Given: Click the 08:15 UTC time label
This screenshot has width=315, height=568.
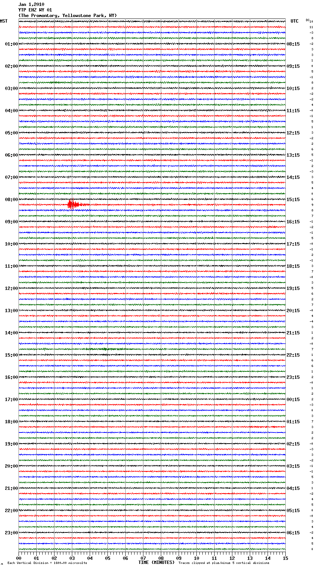Looking at the screenshot, I should (293, 44).
